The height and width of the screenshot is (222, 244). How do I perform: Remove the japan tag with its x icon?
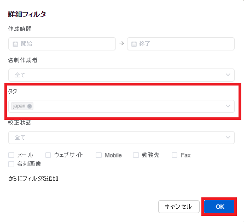pos(30,106)
